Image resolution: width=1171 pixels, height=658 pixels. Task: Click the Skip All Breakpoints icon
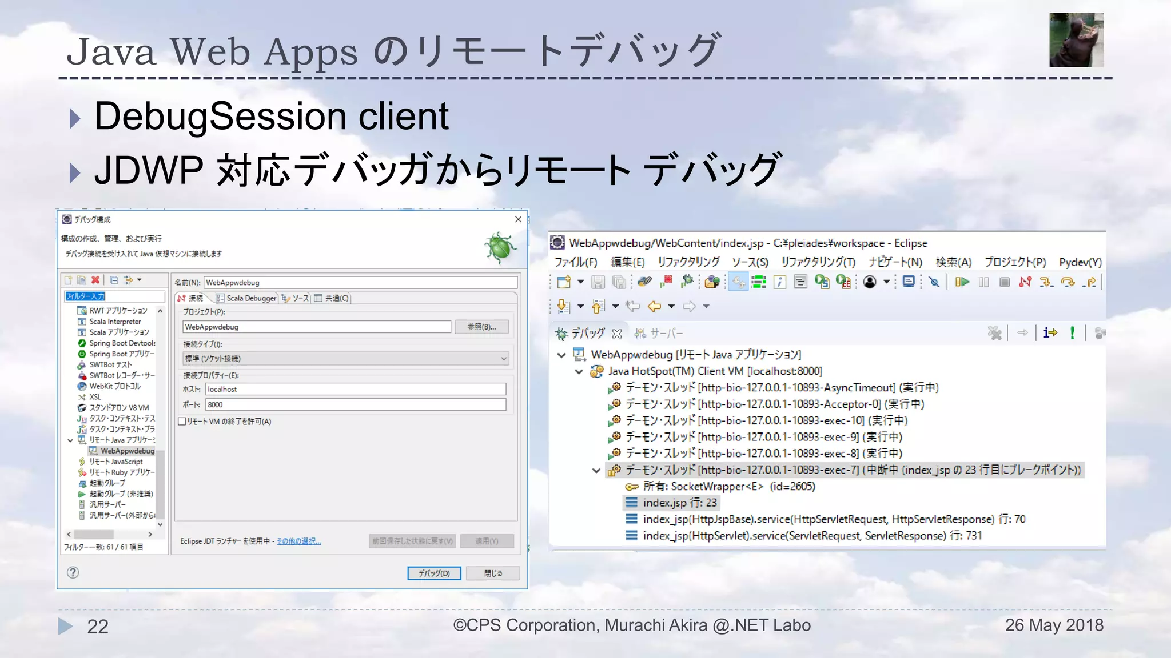pyautogui.click(x=934, y=282)
